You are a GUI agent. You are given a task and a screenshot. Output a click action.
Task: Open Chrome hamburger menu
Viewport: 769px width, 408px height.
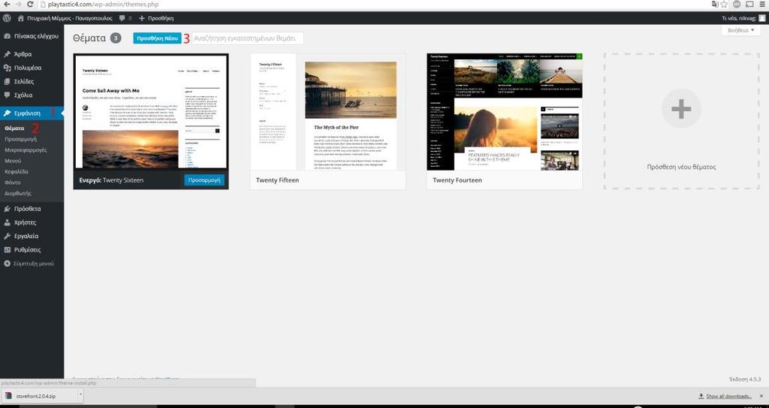(x=762, y=5)
